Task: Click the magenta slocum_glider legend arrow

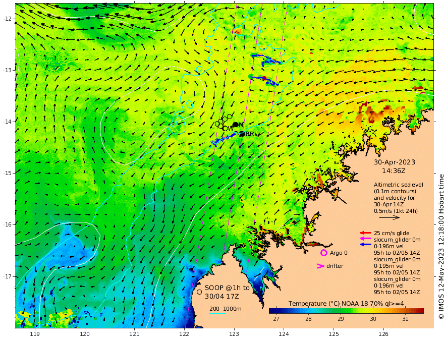Action: (366, 239)
